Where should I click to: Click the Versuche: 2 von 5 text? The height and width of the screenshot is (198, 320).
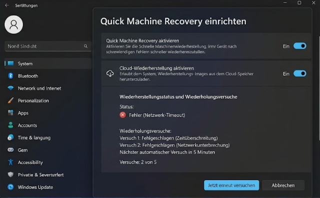tap(138, 162)
